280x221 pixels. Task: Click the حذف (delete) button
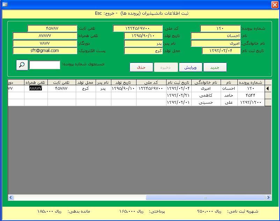pos(141,67)
